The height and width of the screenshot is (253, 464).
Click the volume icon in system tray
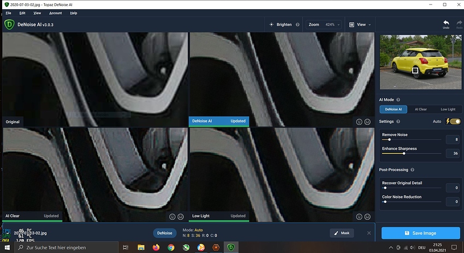pos(413,248)
